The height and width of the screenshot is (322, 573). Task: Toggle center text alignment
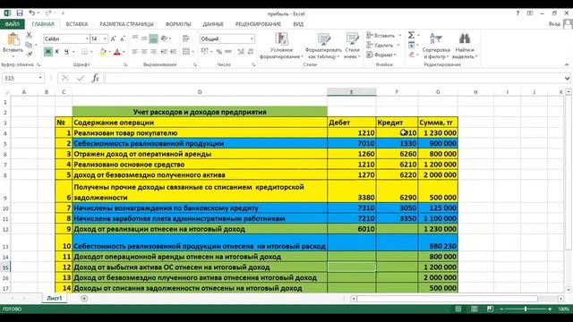[144, 52]
